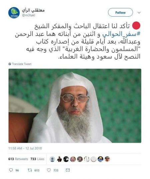Click the envelope direct message icon
The height and width of the screenshot is (179, 150).
click(68, 170)
